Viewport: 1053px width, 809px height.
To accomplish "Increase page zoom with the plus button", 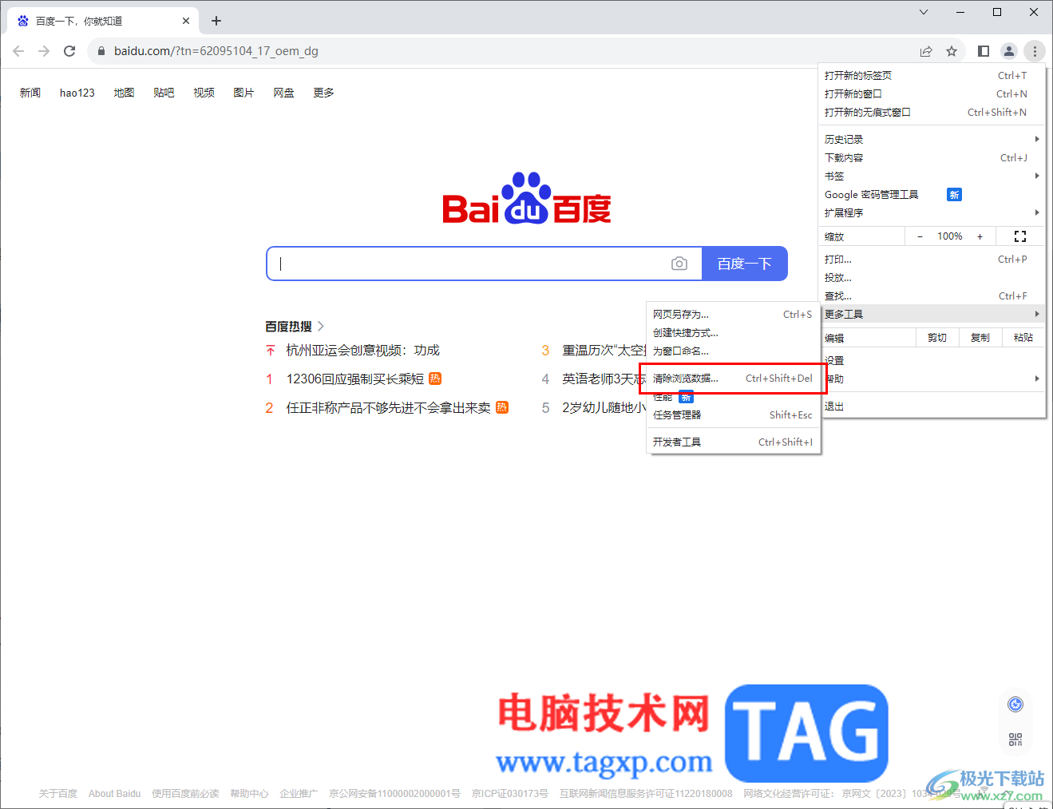I will (980, 236).
